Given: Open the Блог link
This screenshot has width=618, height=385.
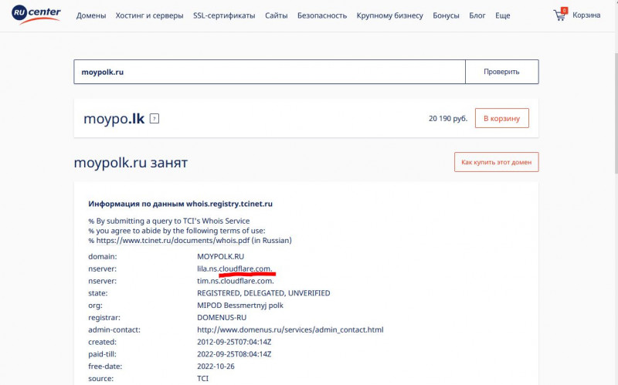Looking at the screenshot, I should pyautogui.click(x=477, y=15).
